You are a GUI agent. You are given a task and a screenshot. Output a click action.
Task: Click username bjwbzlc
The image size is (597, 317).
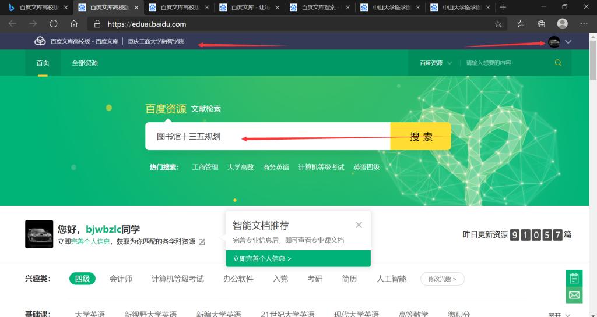tap(103, 229)
